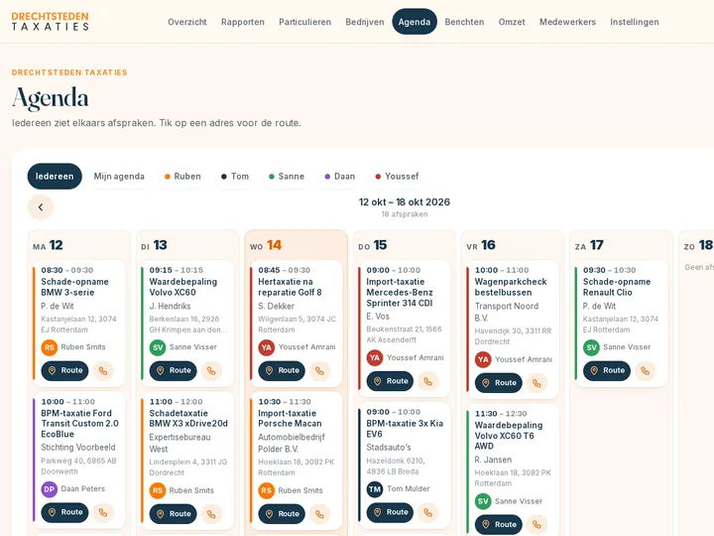
Task: Click Youssef avatar on Wagenparkcheck card
Action: point(483,359)
